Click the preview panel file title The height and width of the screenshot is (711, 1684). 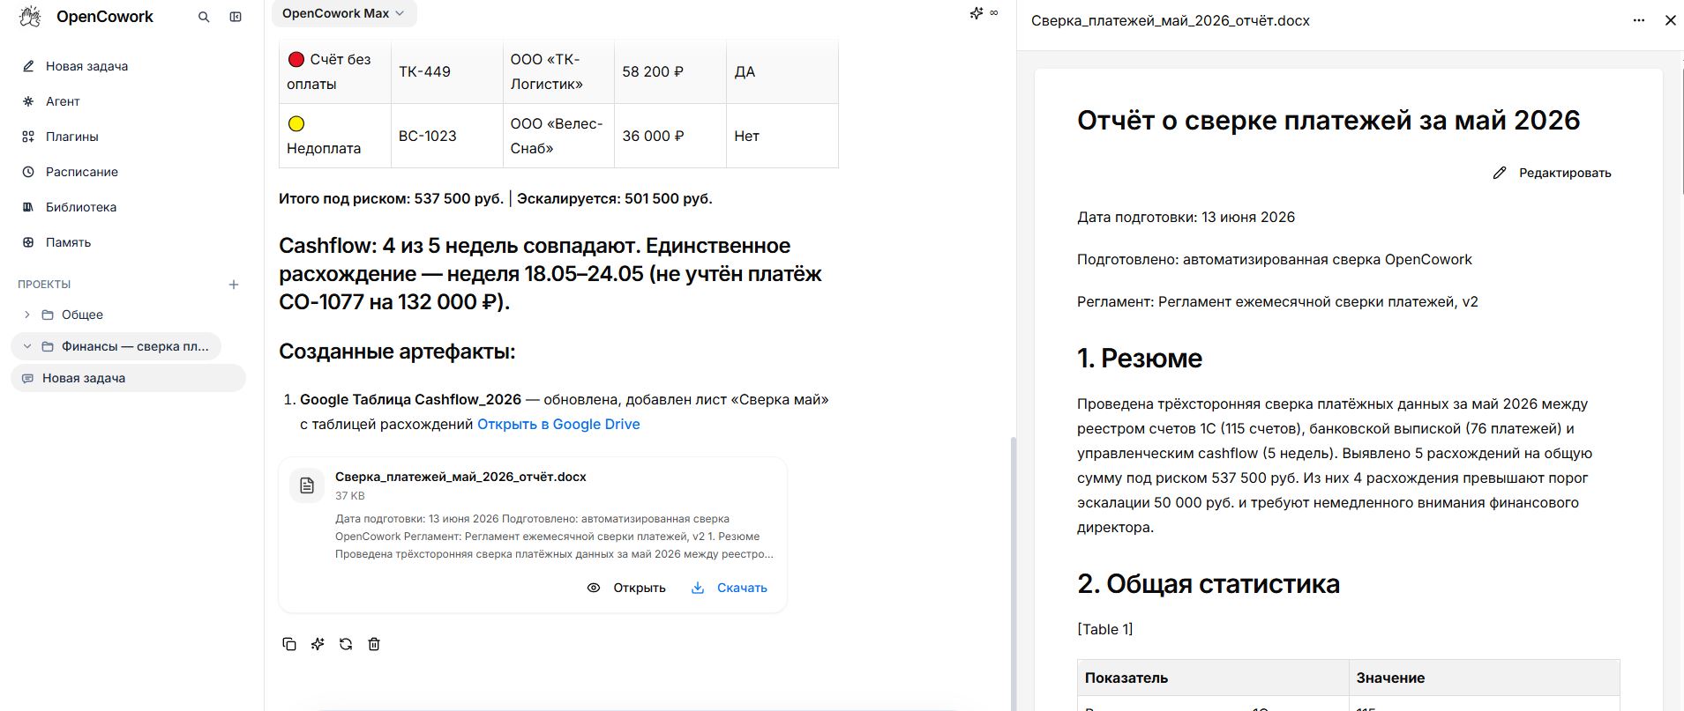1170,20
